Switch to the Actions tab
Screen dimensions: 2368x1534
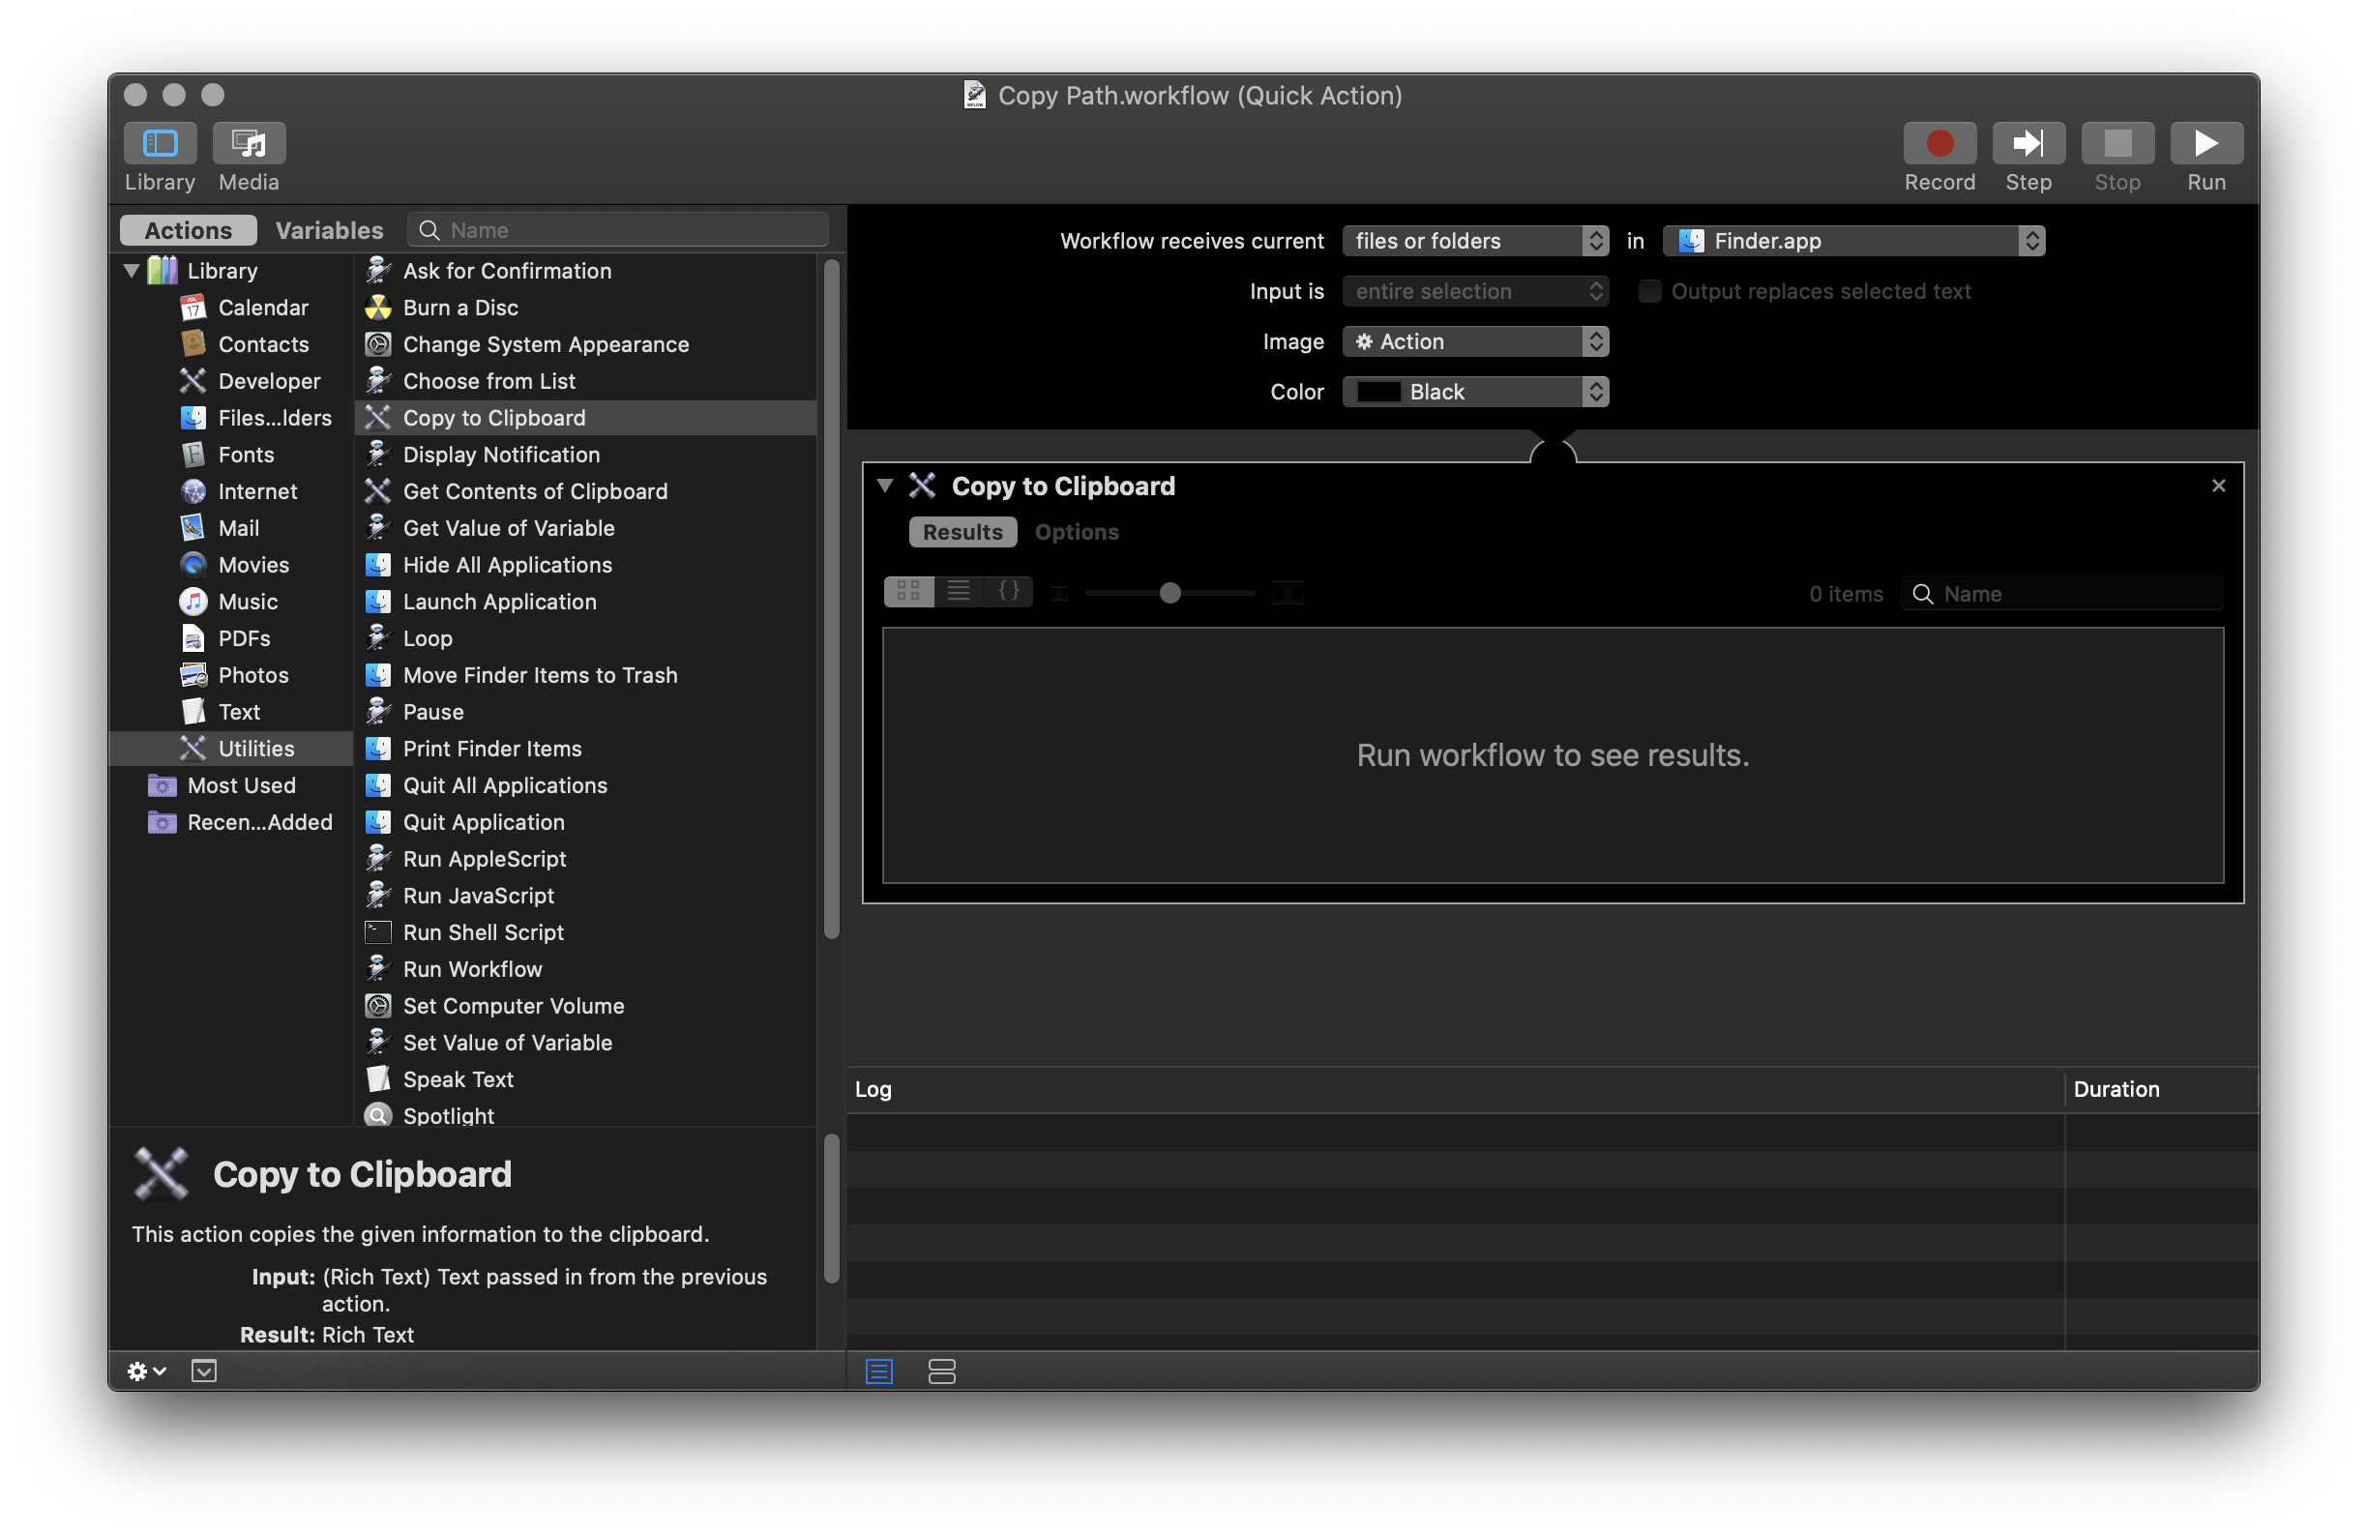188,230
